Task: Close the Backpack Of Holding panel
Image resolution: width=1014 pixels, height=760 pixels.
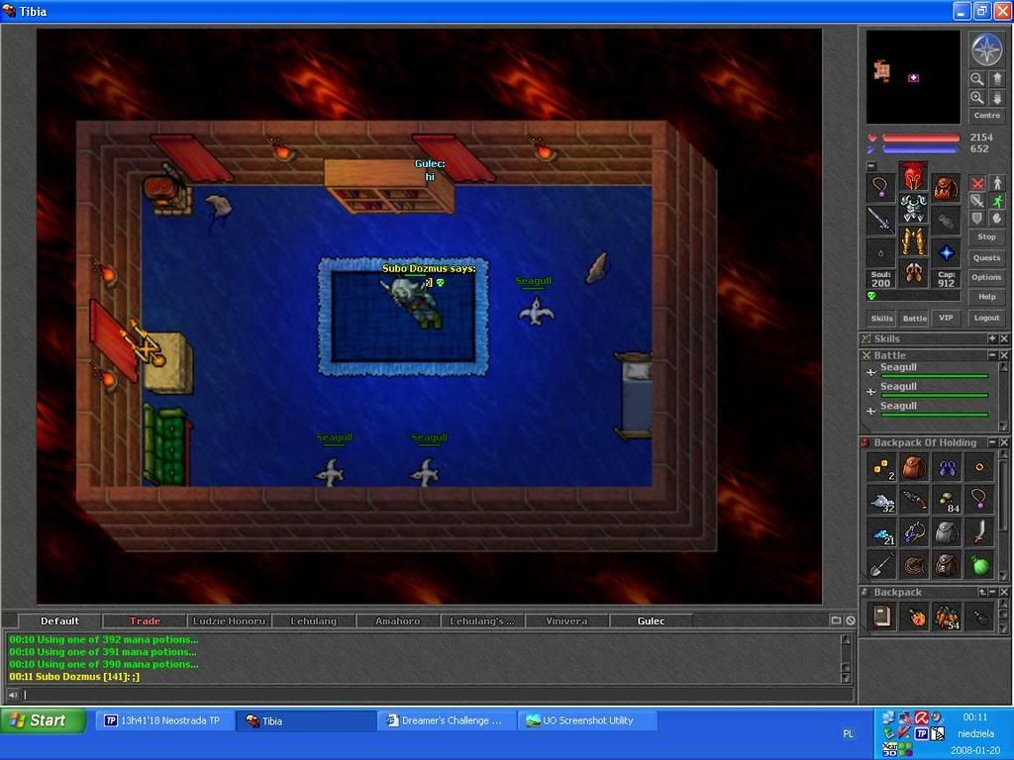Action: point(1004,442)
